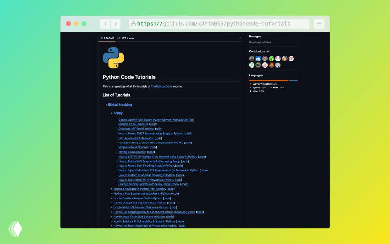This screenshot has height=244, width=390.
Task: Click the browser back arrow button
Action: click(105, 24)
